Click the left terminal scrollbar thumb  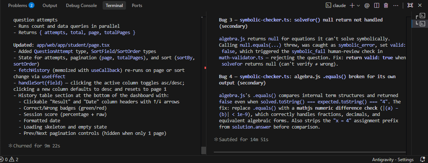tap(203, 150)
